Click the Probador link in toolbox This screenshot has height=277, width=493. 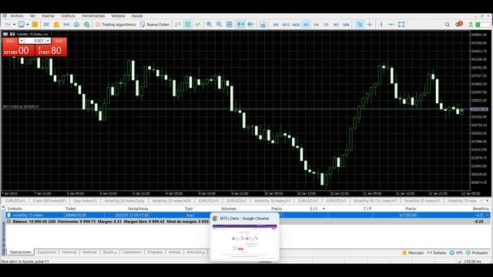pos(477,252)
